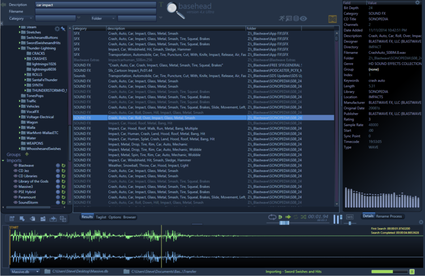Sort results by the description column header
Screen dimensions: 425x276
point(116,28)
